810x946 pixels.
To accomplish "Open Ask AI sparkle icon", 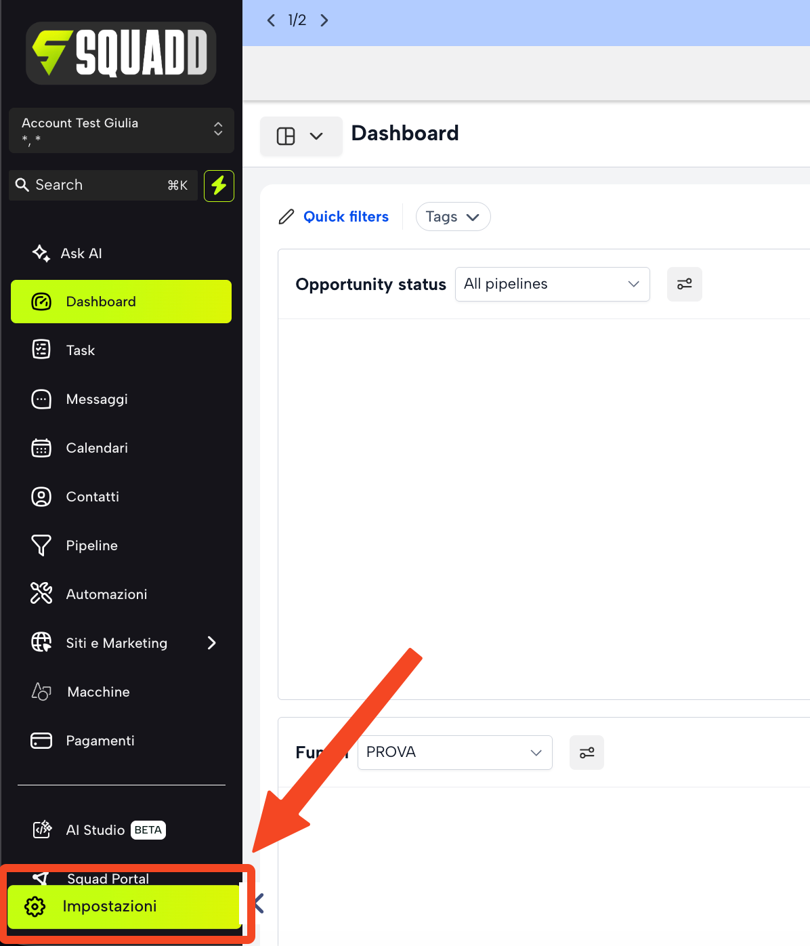I will (41, 253).
